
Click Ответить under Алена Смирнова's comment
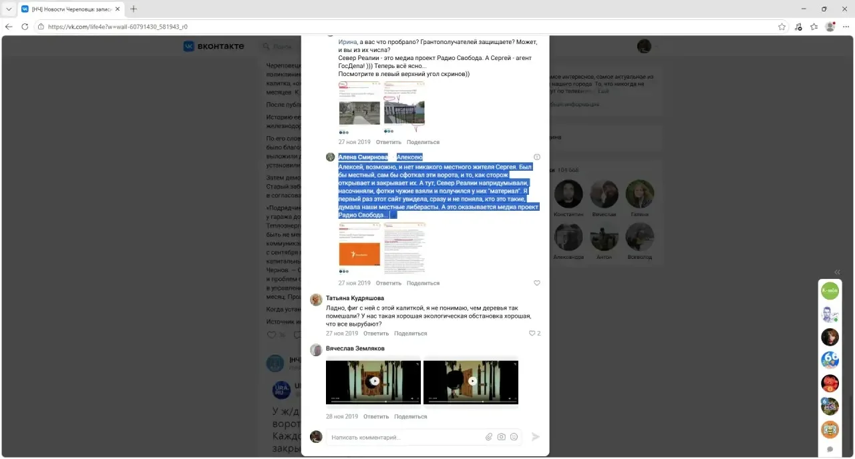click(389, 283)
